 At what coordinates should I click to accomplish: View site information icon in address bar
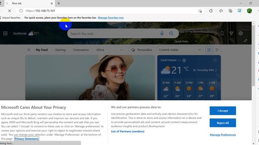pos(21,11)
